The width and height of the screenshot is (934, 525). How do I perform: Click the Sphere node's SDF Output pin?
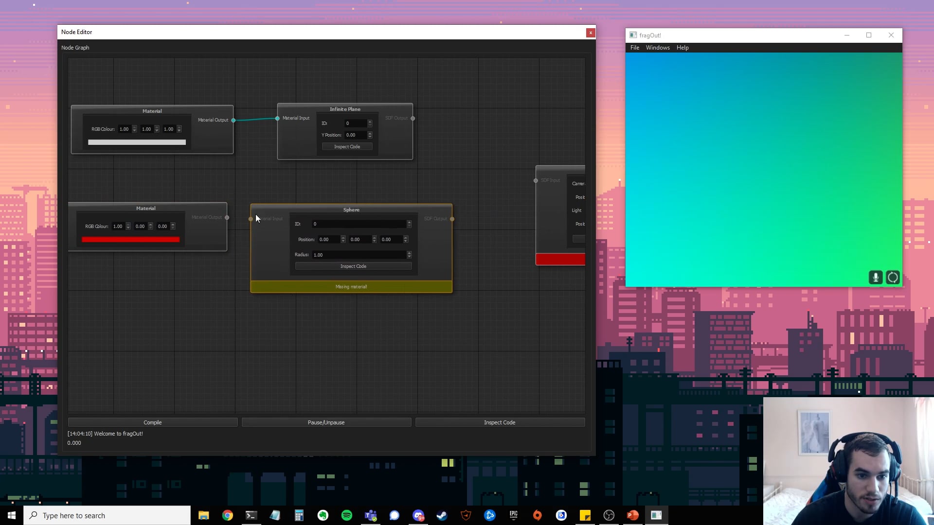point(452,219)
